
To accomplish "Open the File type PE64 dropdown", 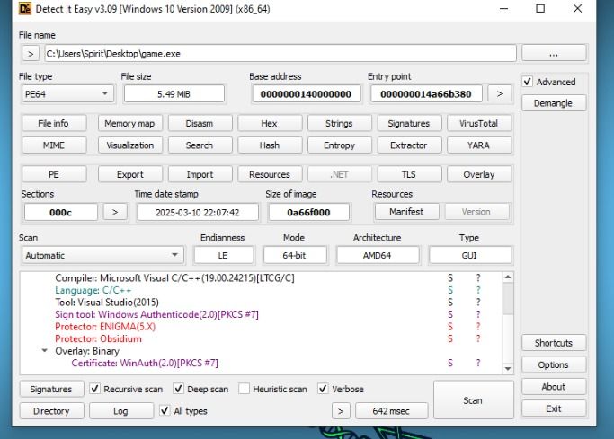I will pyautogui.click(x=67, y=93).
